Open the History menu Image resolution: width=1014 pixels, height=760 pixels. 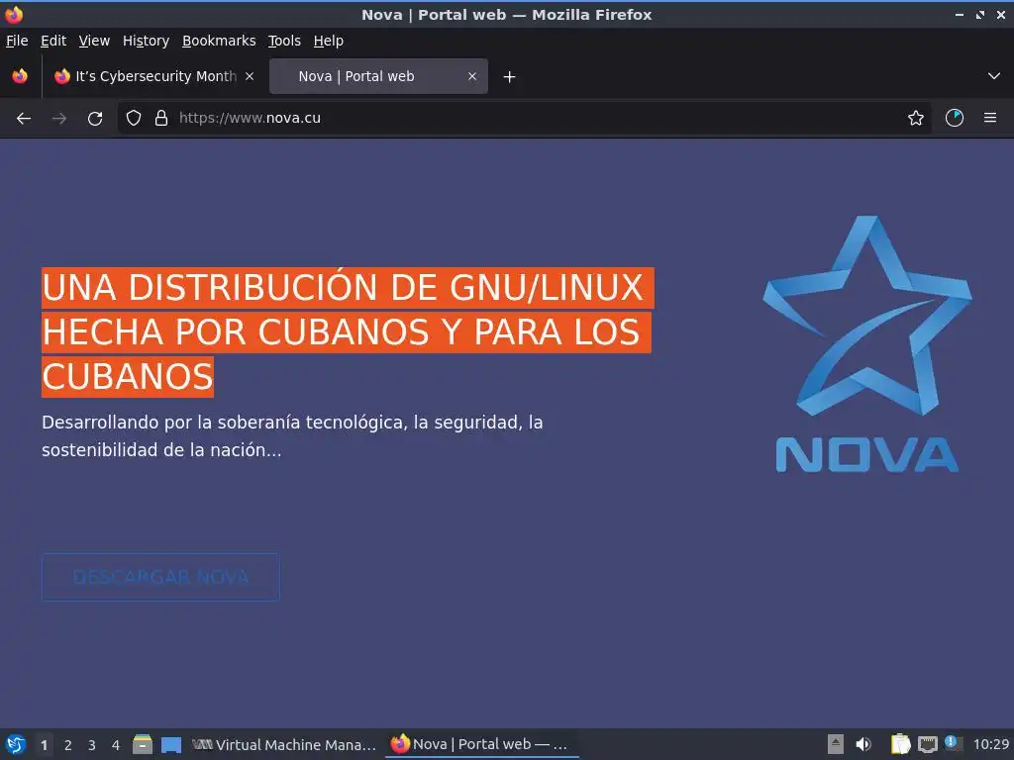[147, 41]
